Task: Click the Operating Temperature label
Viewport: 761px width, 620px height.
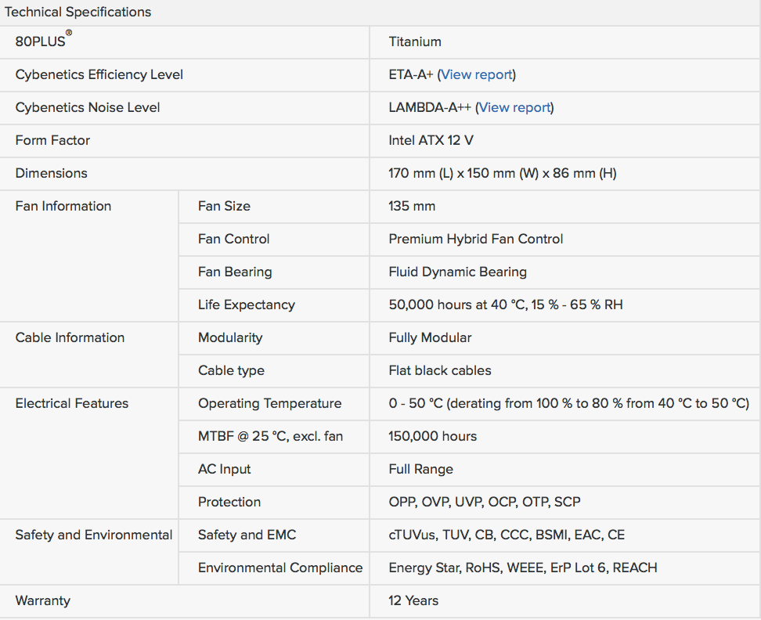Action: point(269,404)
